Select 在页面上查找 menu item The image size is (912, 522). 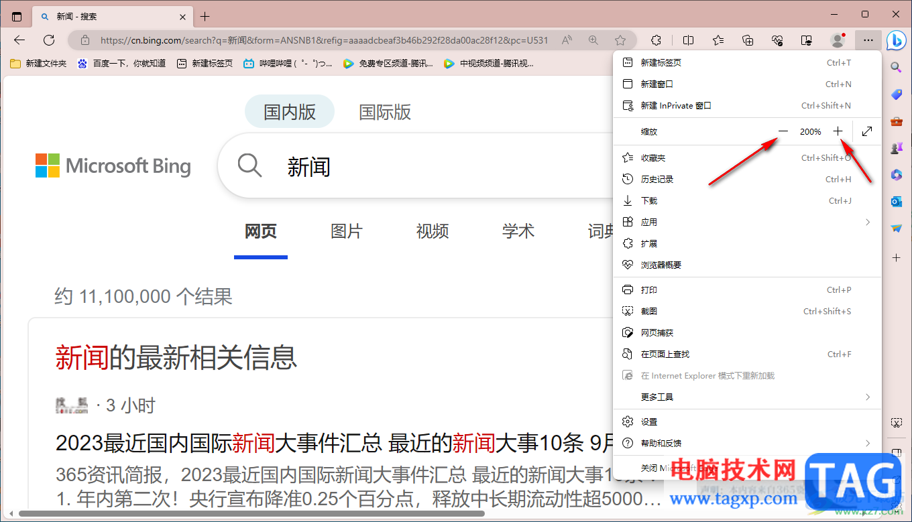[x=747, y=354]
